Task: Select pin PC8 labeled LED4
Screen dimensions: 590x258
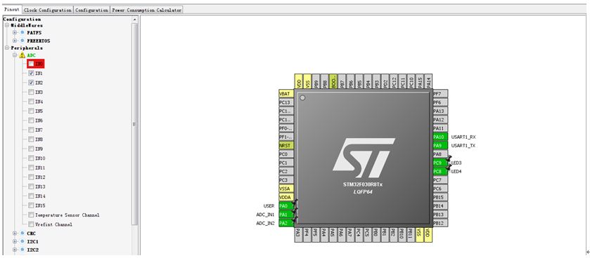Action: tap(440, 171)
